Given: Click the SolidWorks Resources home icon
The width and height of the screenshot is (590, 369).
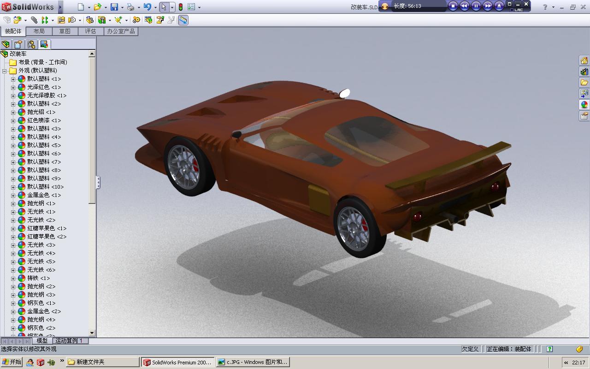Looking at the screenshot, I should point(584,60).
